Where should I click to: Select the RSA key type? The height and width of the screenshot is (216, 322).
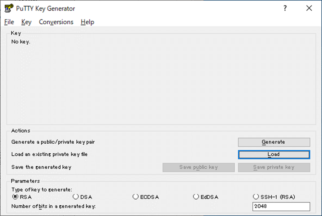[x=22, y=197]
